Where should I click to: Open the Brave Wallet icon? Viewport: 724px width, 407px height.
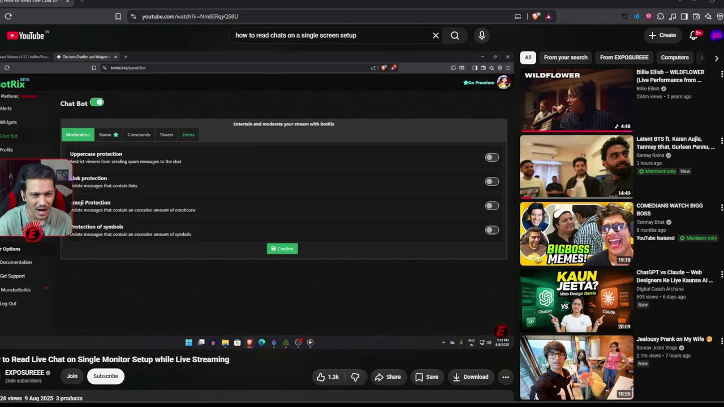point(696,16)
